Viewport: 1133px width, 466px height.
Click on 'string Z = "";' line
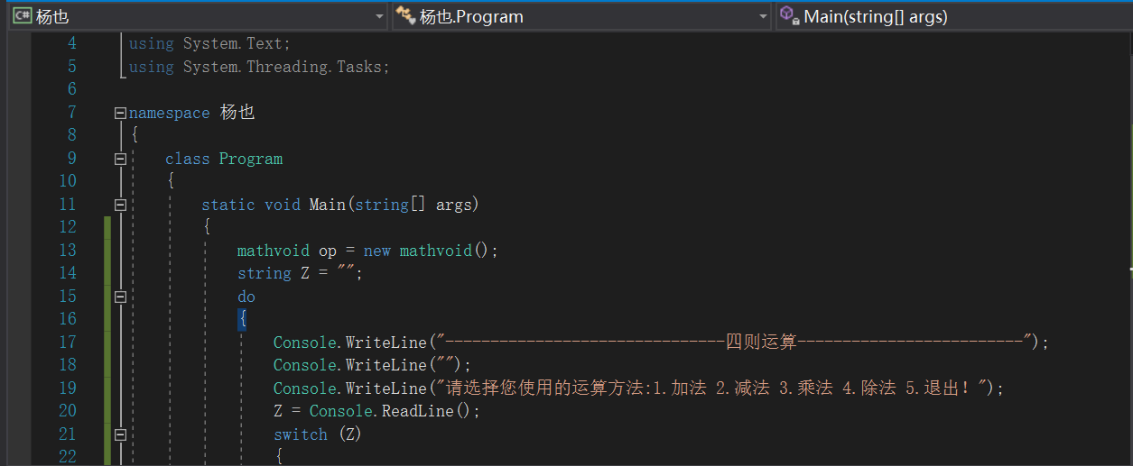pyautogui.click(x=300, y=273)
